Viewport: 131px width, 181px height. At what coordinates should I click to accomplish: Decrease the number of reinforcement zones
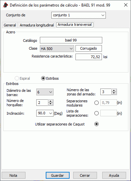point(114,93)
